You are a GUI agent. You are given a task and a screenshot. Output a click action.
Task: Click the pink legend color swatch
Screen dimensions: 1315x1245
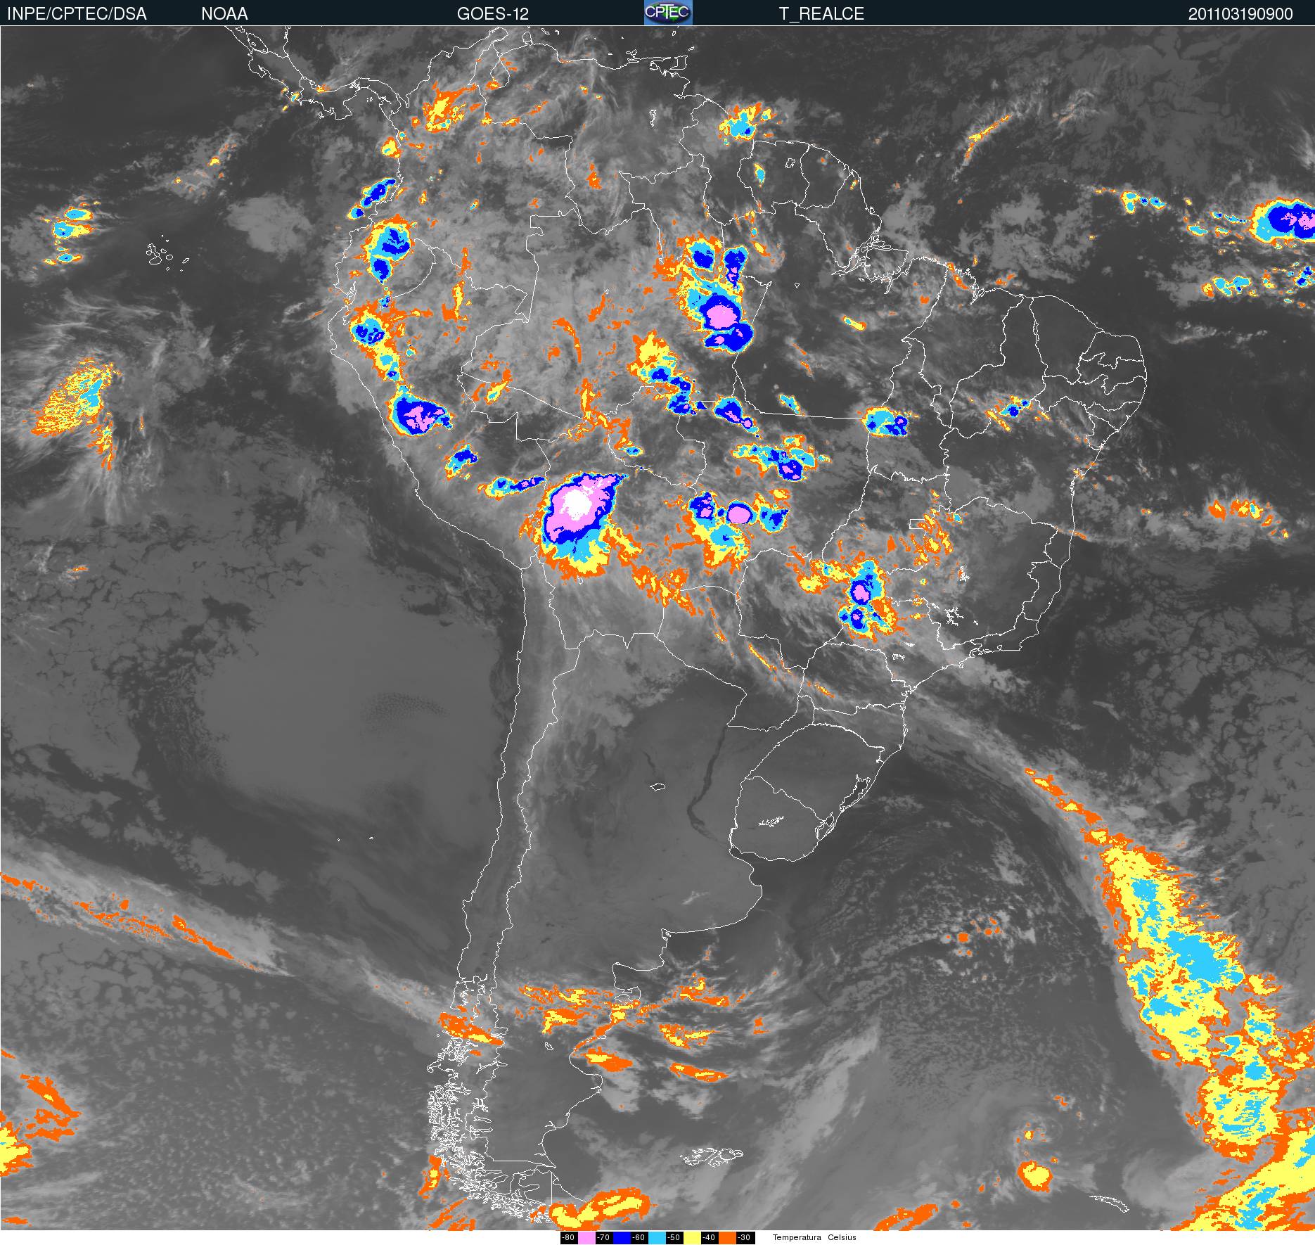(586, 1238)
